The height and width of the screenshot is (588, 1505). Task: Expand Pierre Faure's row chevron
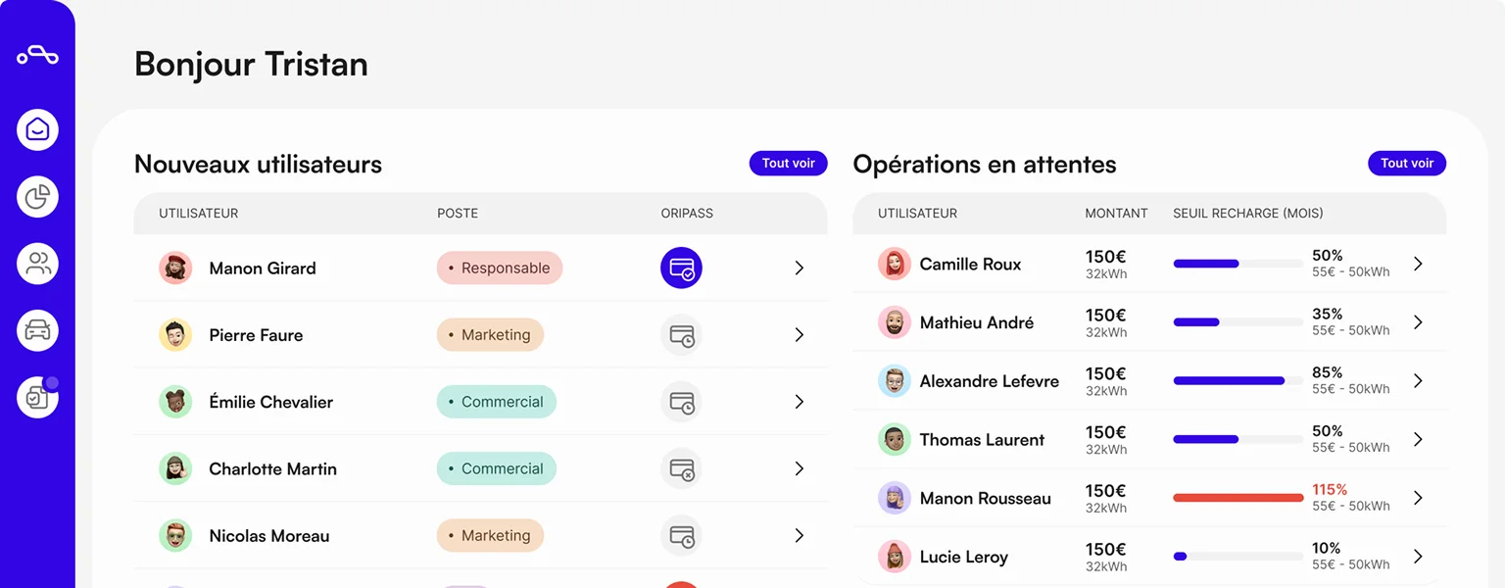[x=800, y=335]
